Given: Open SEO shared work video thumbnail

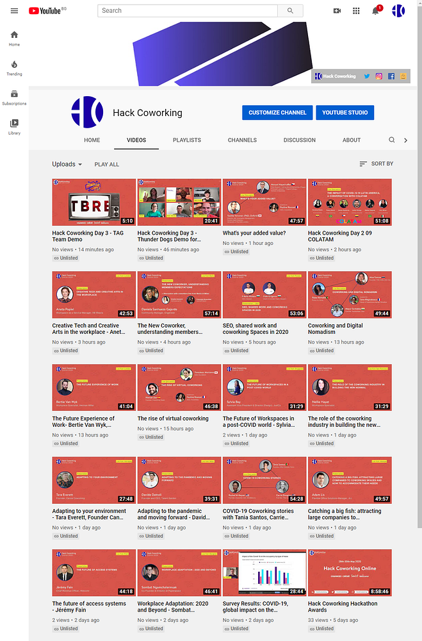Looking at the screenshot, I should click(x=264, y=294).
